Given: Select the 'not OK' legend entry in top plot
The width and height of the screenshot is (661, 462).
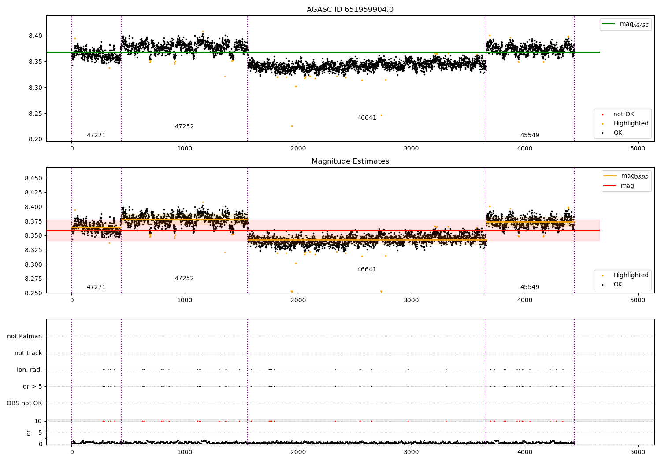Looking at the screenshot, I should coord(624,114).
